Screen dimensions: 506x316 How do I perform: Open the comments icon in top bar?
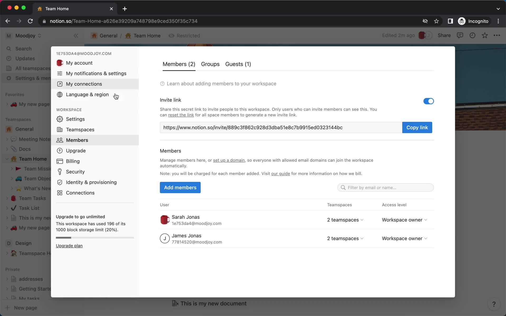[460, 35]
